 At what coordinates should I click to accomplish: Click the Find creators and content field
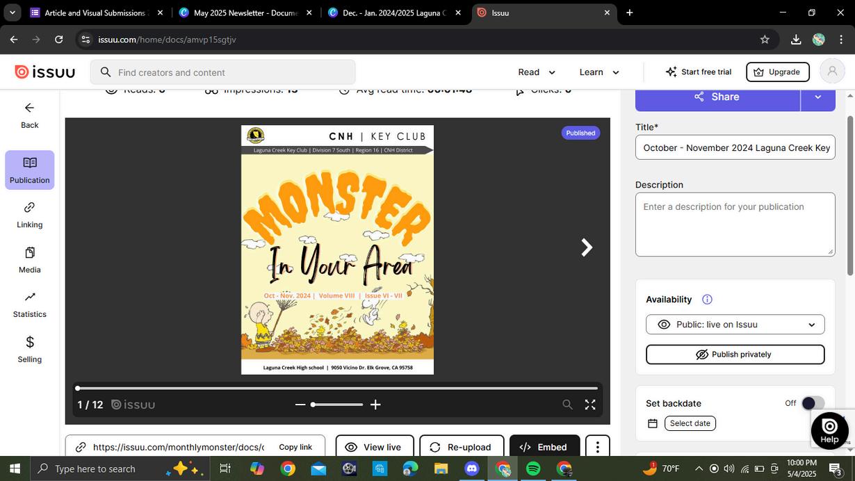coord(224,72)
